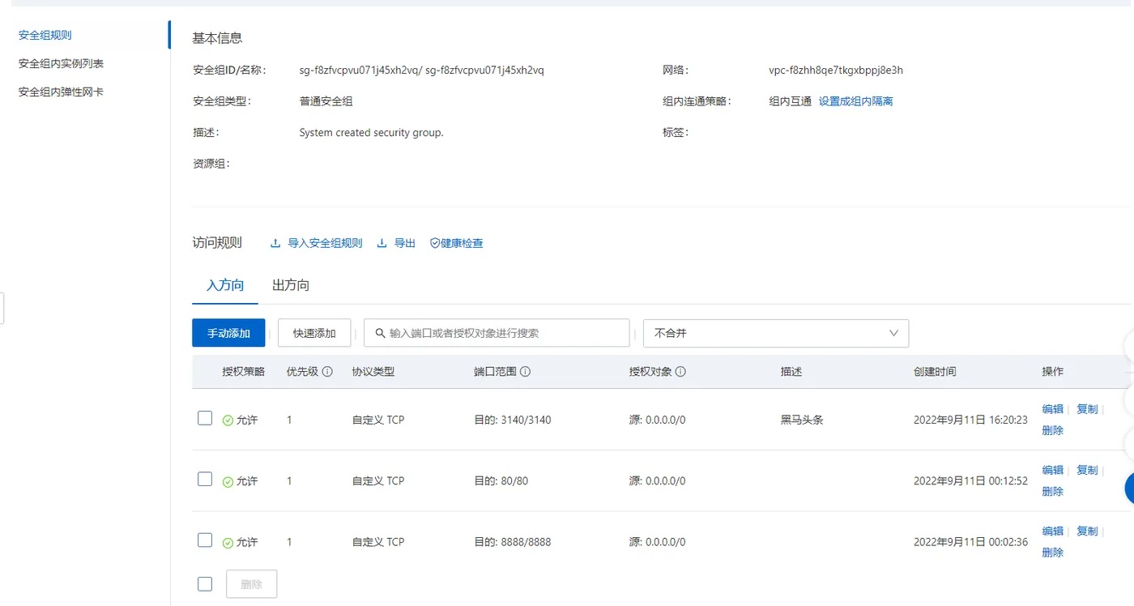Click the port range 目的: 3140/3140
This screenshot has width=1134, height=606.
512,420
